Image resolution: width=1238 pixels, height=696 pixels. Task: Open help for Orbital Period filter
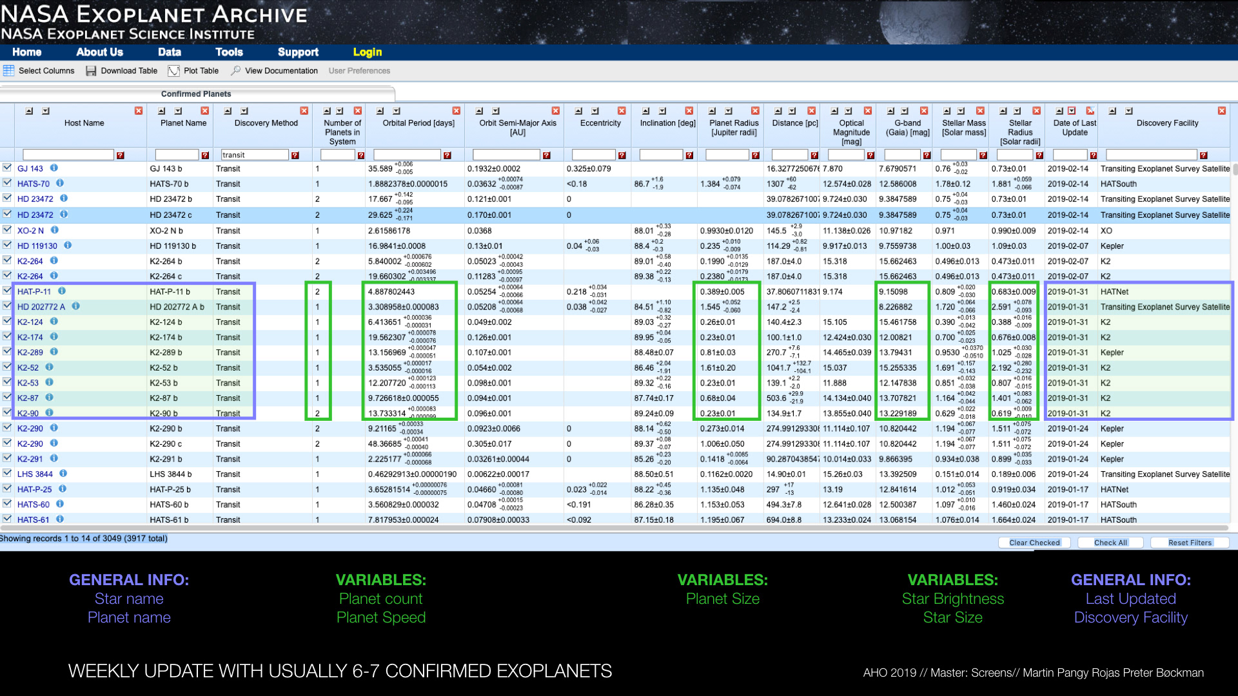point(447,155)
